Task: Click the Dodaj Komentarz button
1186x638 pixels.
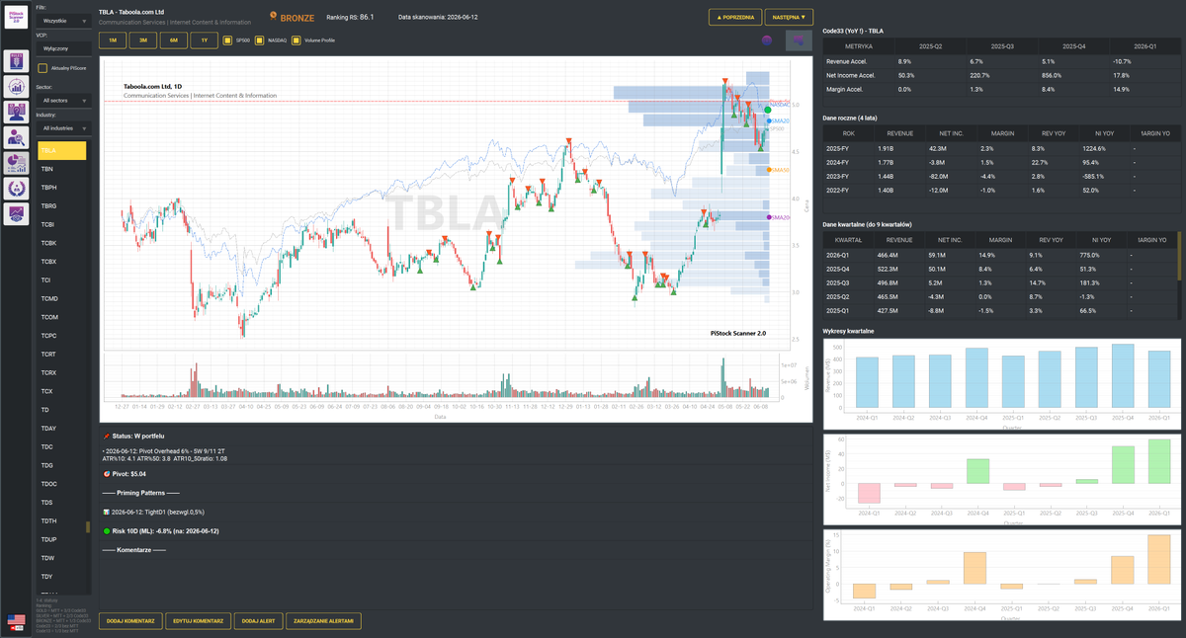Action: (130, 621)
